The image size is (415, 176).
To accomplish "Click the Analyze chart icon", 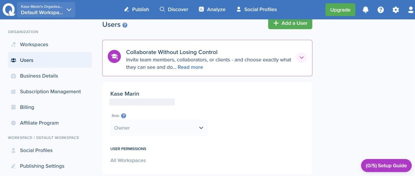I will 201,9.
